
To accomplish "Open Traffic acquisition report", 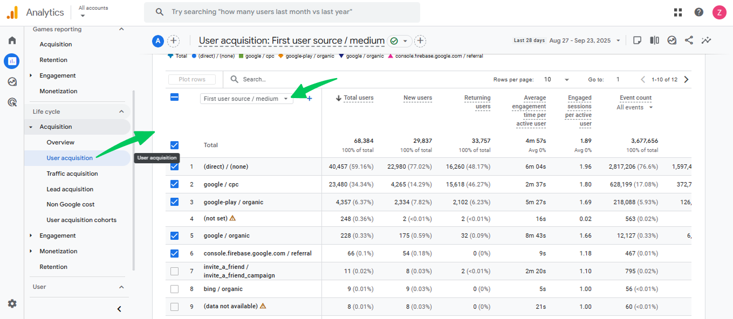I will (72, 174).
